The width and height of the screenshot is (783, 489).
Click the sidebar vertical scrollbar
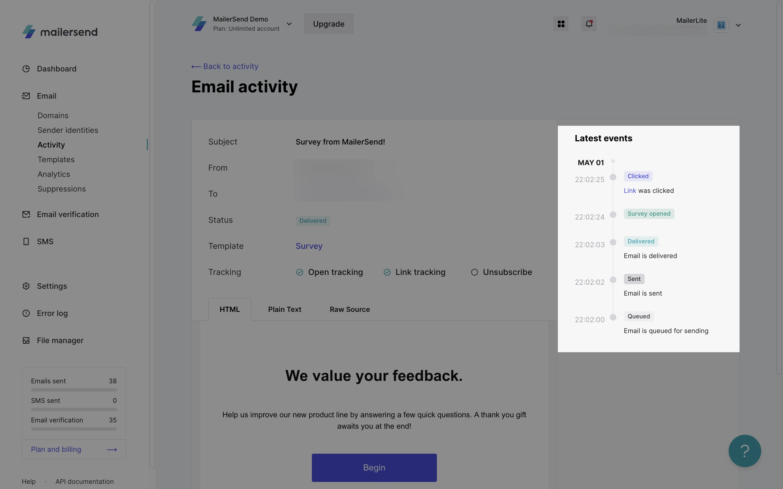(152, 235)
